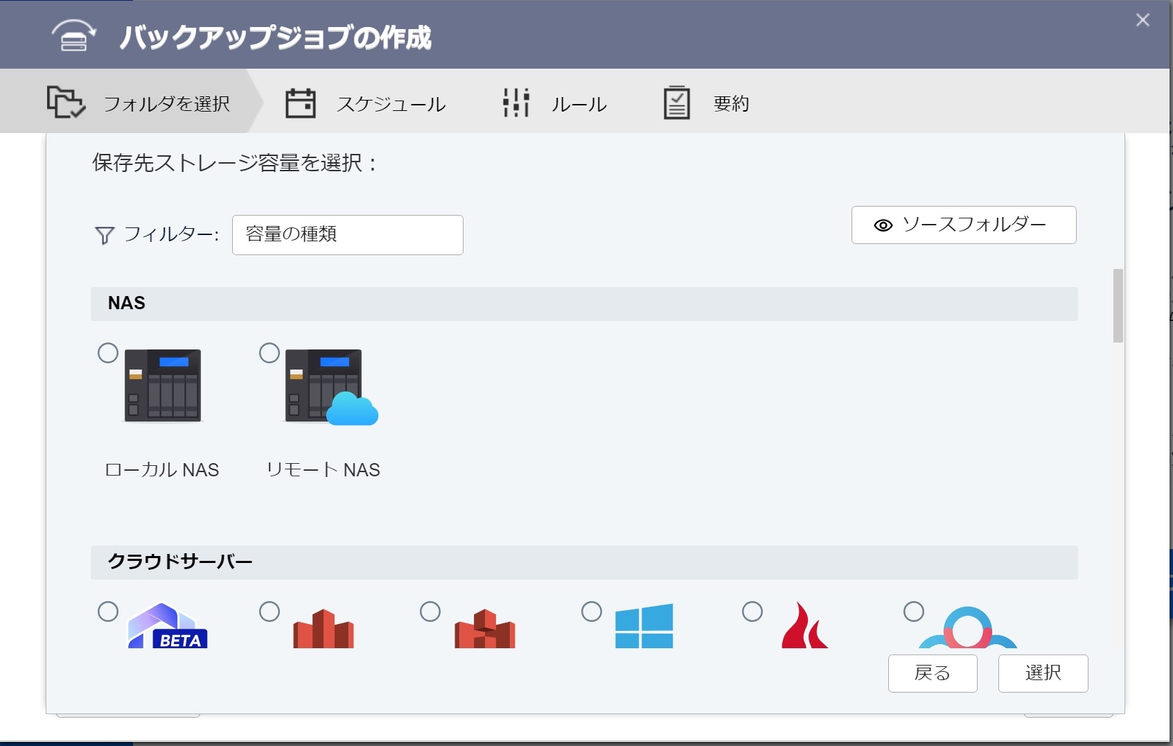Select the リモート NAS radio button
This screenshot has width=1173, height=746.
point(270,353)
